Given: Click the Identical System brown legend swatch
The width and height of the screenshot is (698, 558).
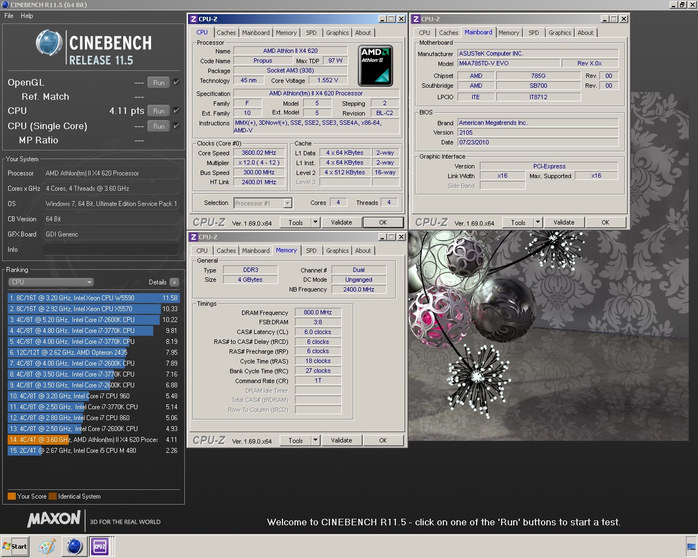Looking at the screenshot, I should (52, 496).
